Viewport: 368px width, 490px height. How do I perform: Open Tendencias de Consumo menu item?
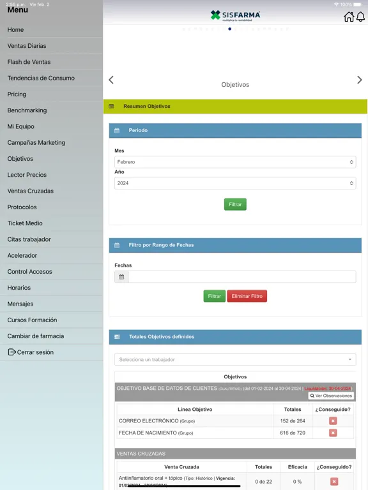click(51, 78)
